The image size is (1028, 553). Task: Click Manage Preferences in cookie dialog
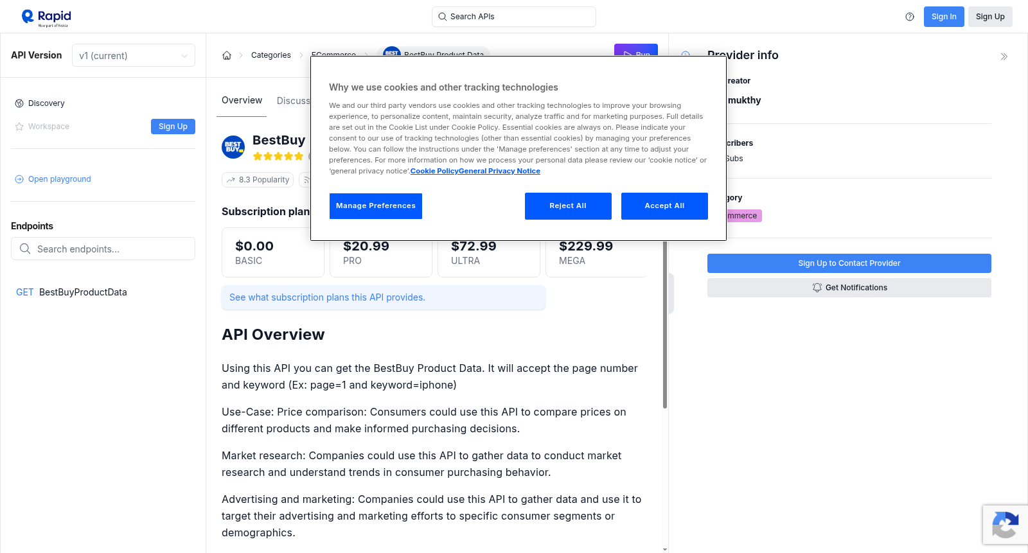(x=376, y=206)
